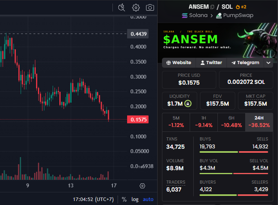
Task: Click the Solana chain logo
Action: (184, 16)
